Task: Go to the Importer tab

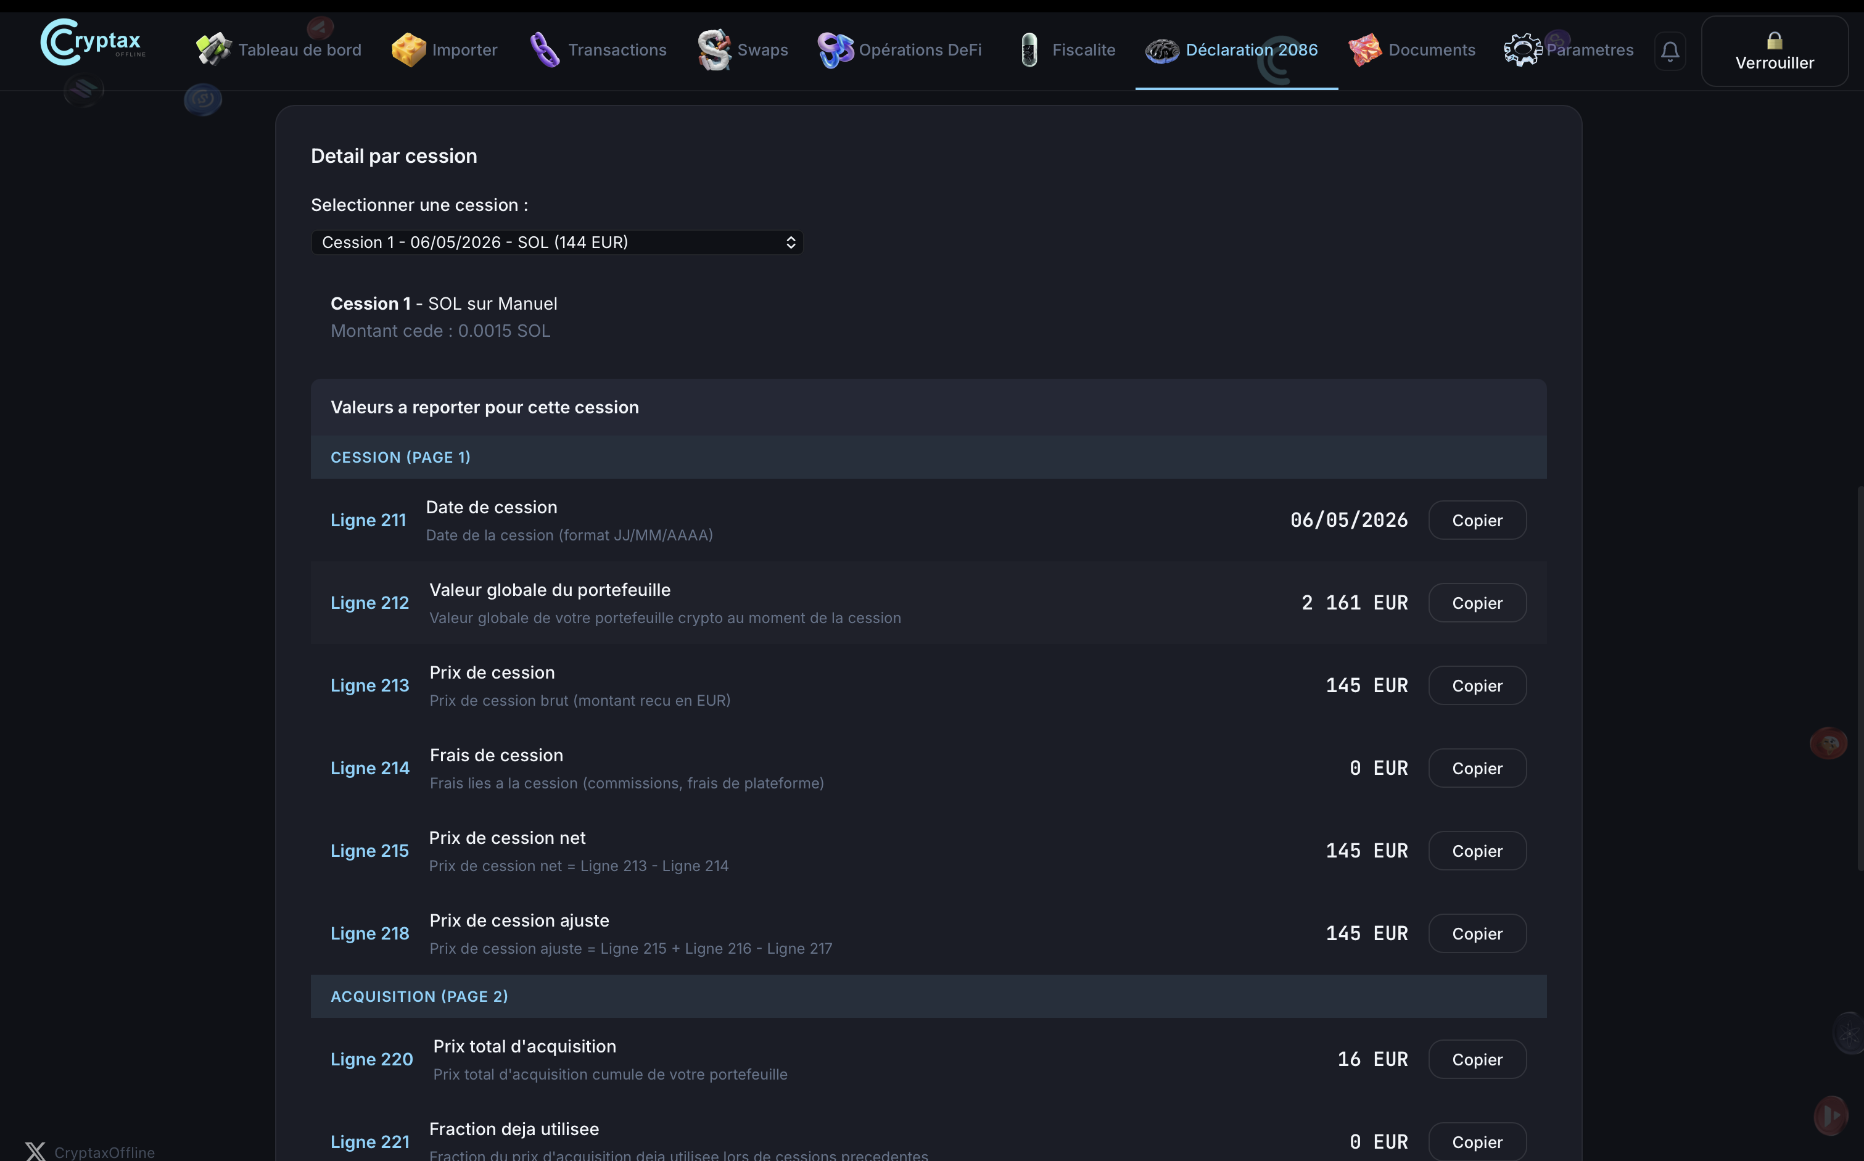Action: coord(445,50)
